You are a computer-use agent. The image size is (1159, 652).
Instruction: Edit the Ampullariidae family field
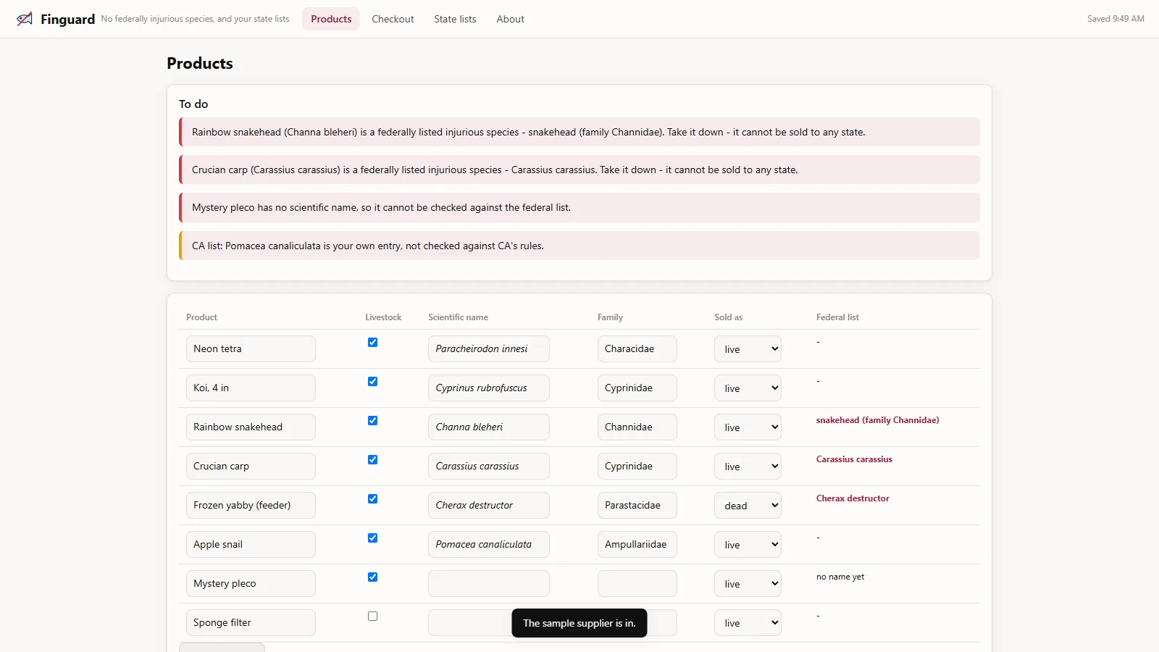pyautogui.click(x=637, y=545)
